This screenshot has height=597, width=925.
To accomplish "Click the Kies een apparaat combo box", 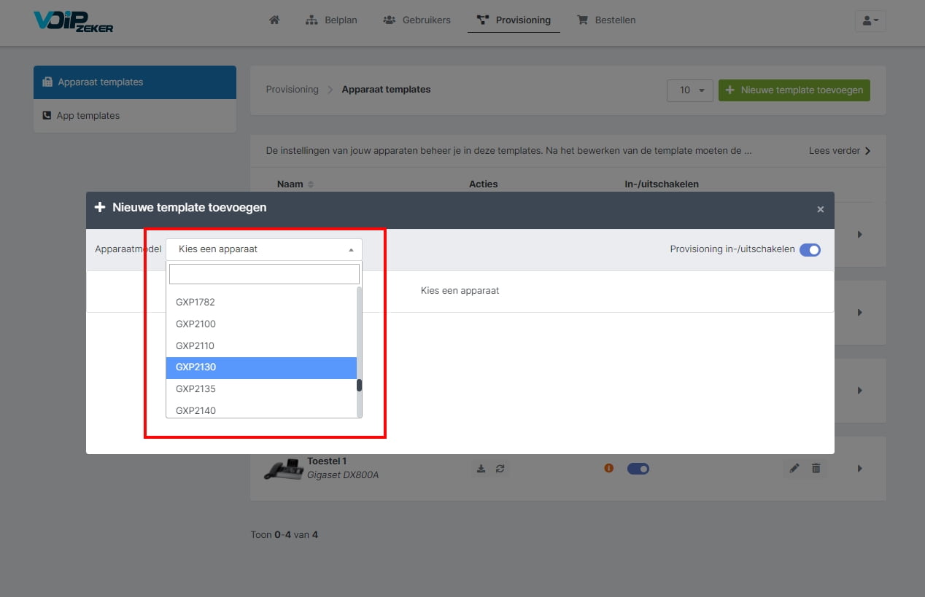I will [264, 249].
